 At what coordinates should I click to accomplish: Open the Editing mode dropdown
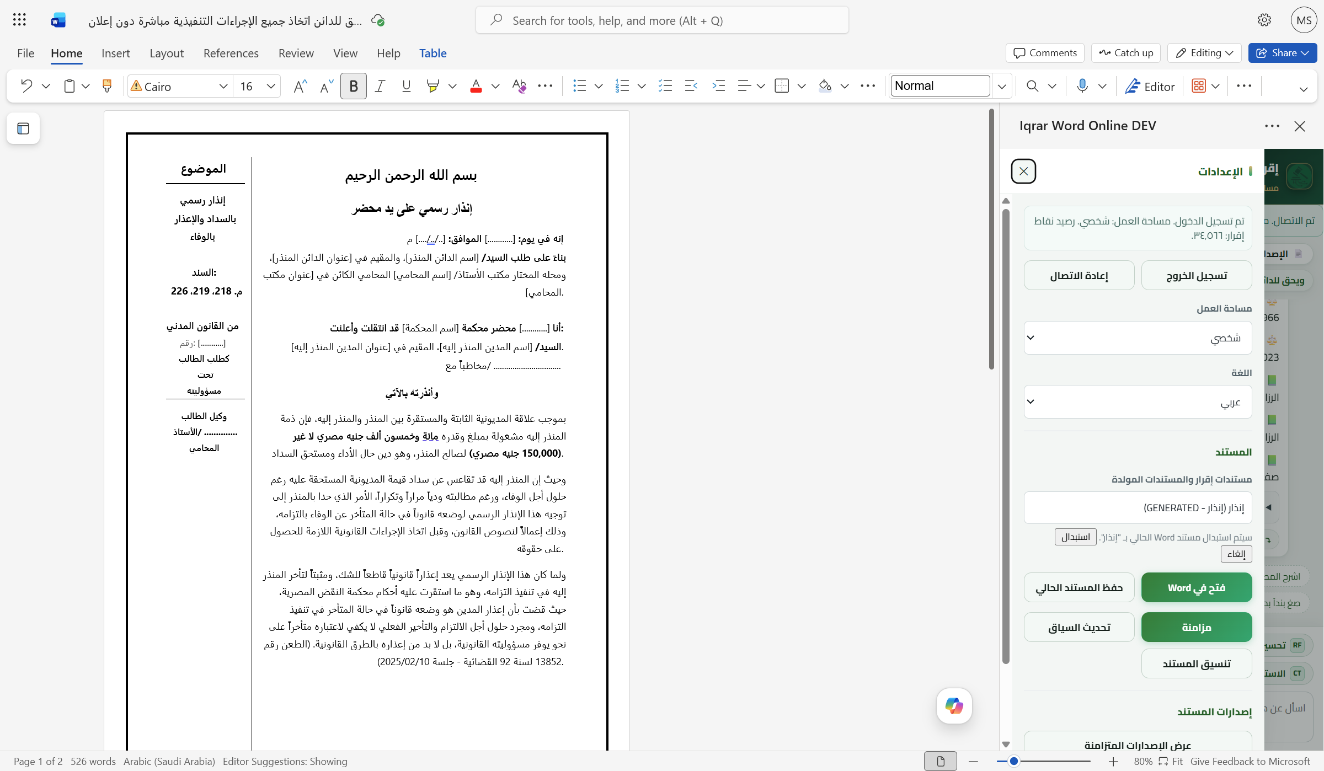coord(1204,53)
